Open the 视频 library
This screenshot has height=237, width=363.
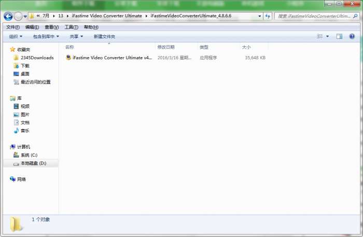click(22, 106)
